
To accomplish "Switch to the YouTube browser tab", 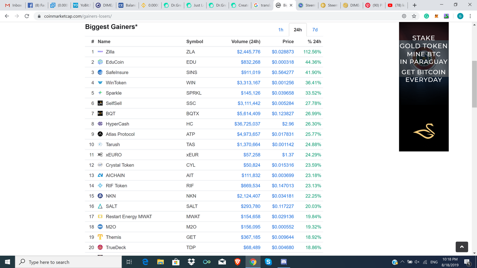I will pos(397,5).
